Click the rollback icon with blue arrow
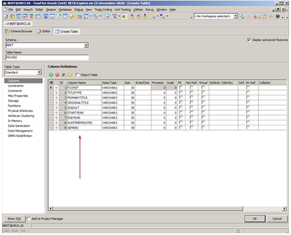291x235 pixels. 138,16
